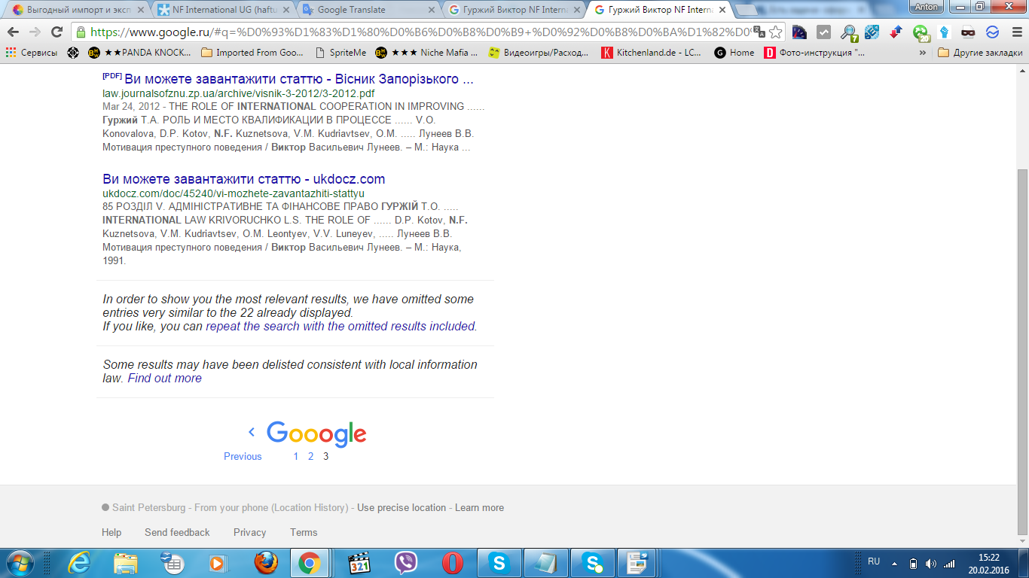Click the Chrome taskbar icon

coord(309,563)
